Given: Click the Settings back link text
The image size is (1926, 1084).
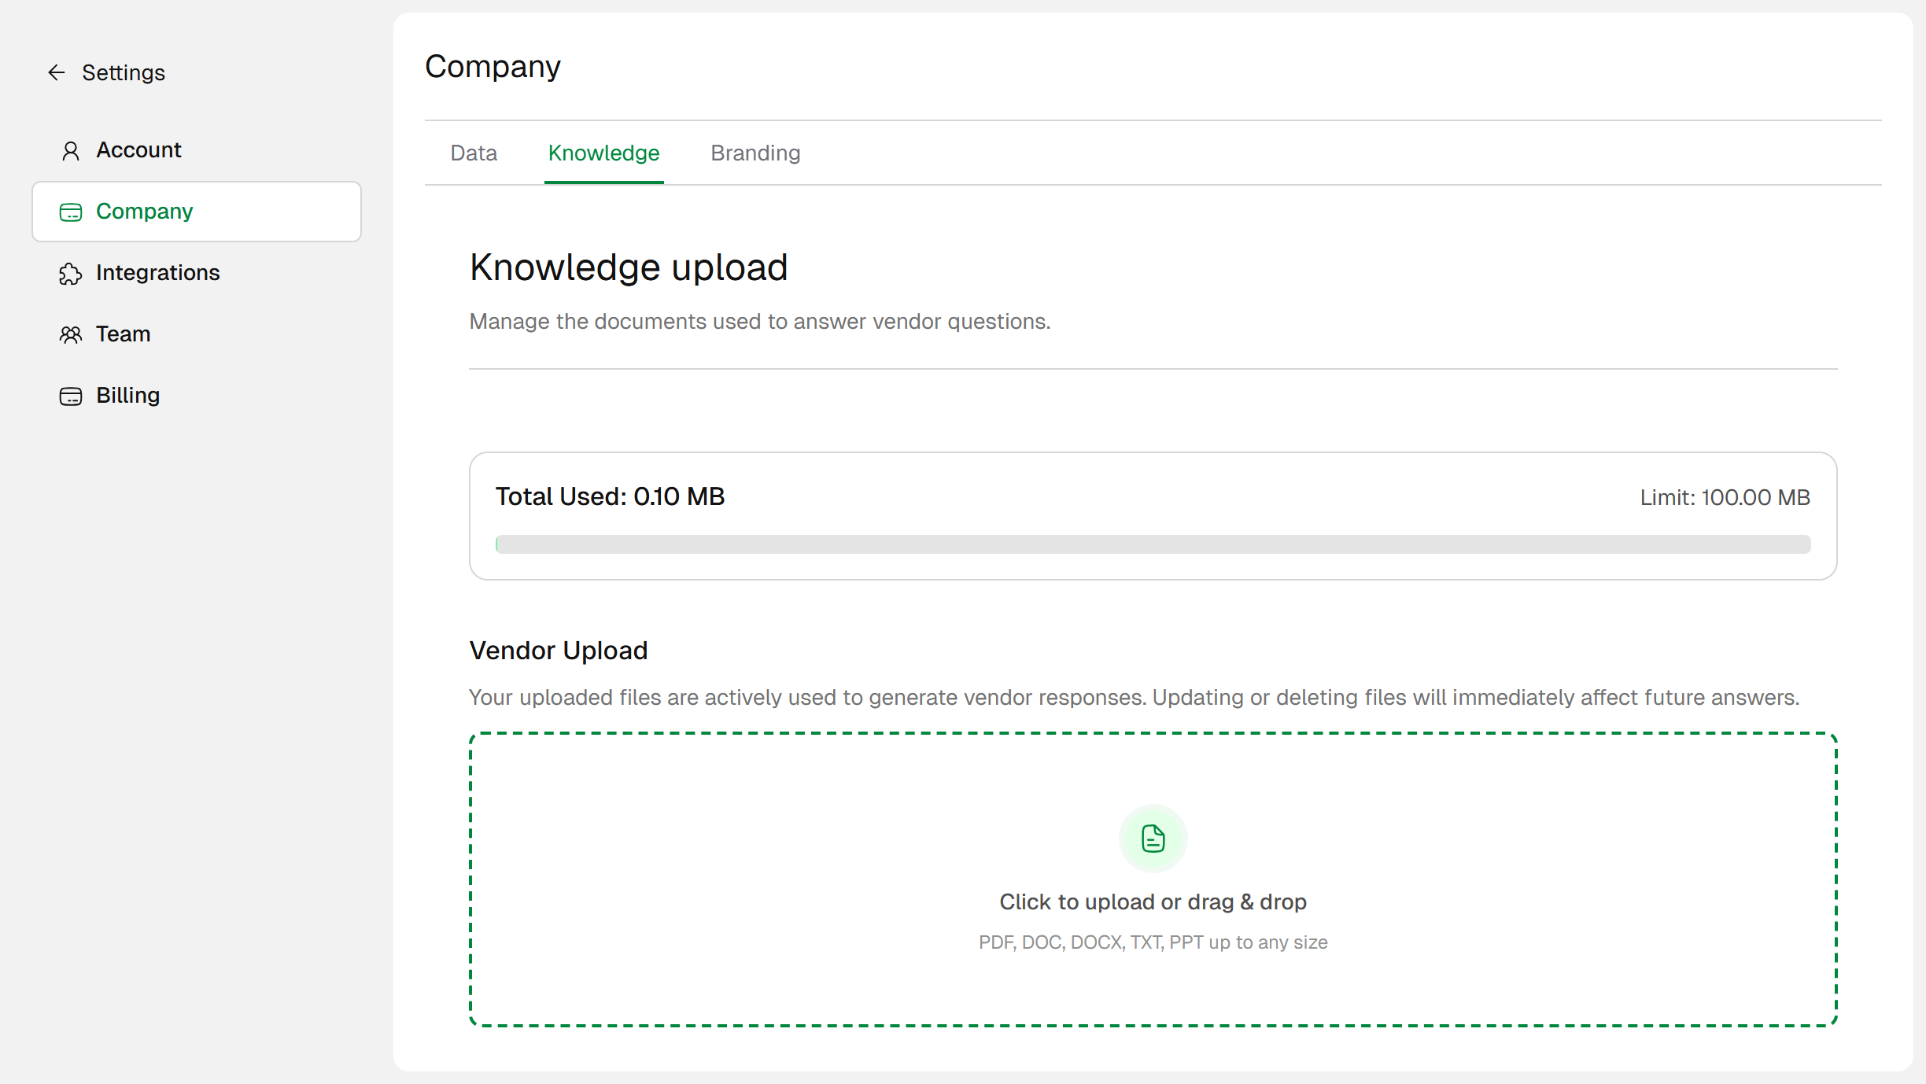Looking at the screenshot, I should [124, 73].
